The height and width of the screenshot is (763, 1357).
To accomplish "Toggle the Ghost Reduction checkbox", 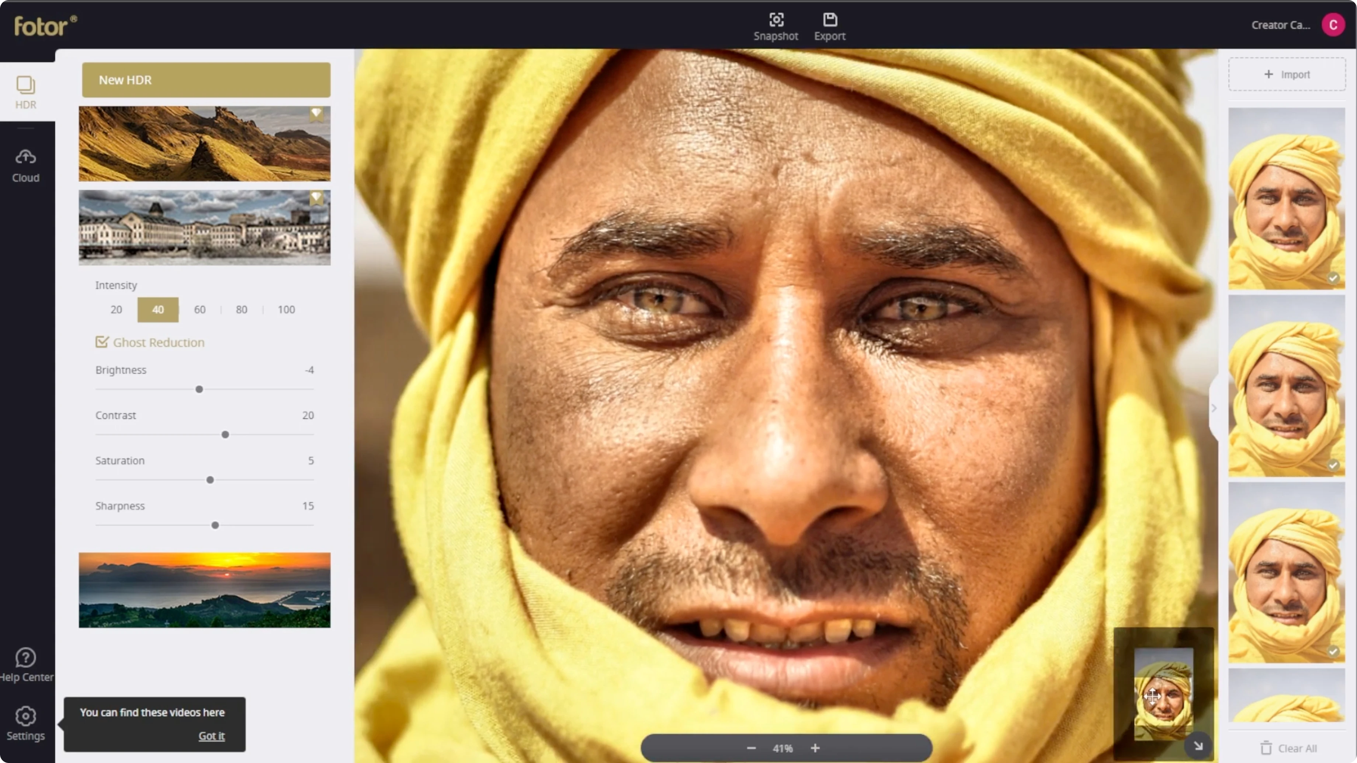I will click(102, 342).
